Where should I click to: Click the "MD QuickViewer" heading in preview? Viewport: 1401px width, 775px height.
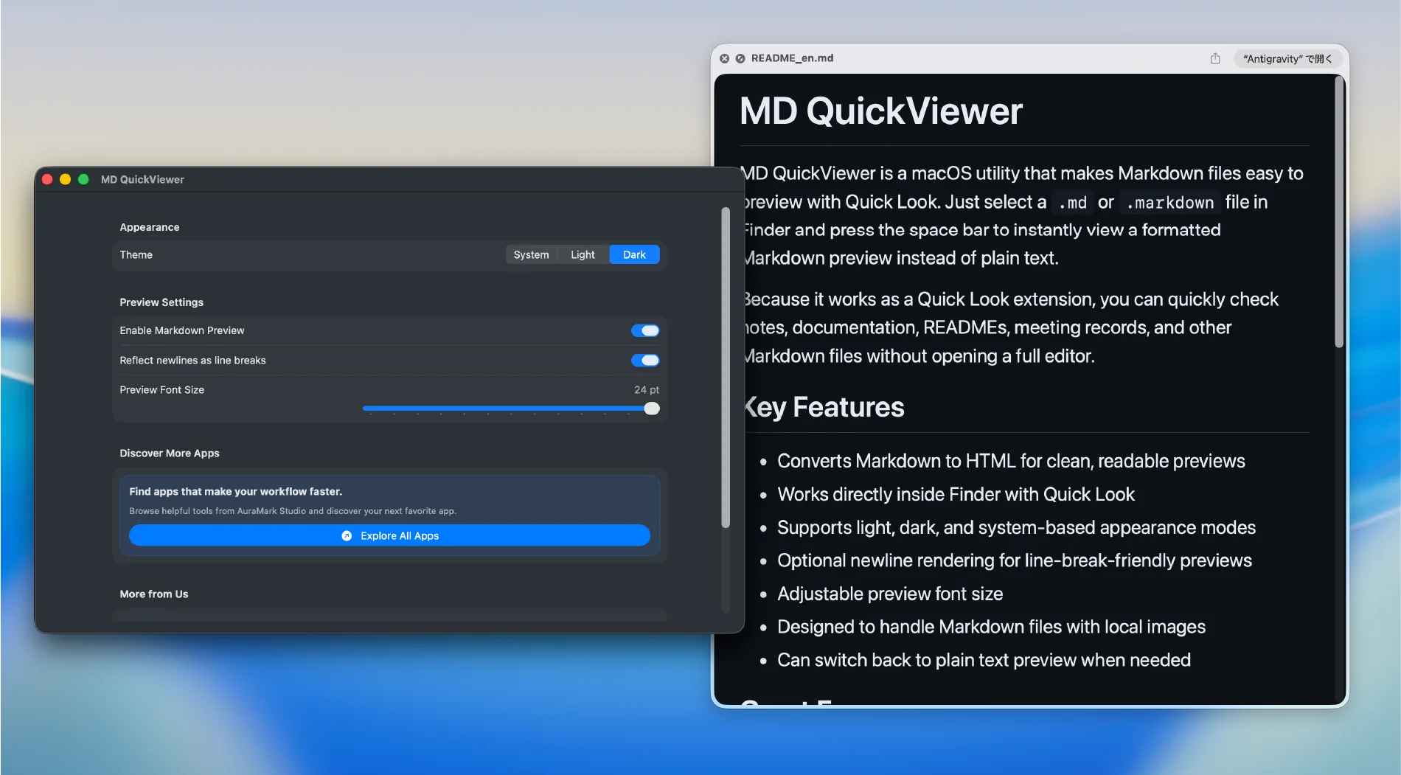click(x=881, y=111)
